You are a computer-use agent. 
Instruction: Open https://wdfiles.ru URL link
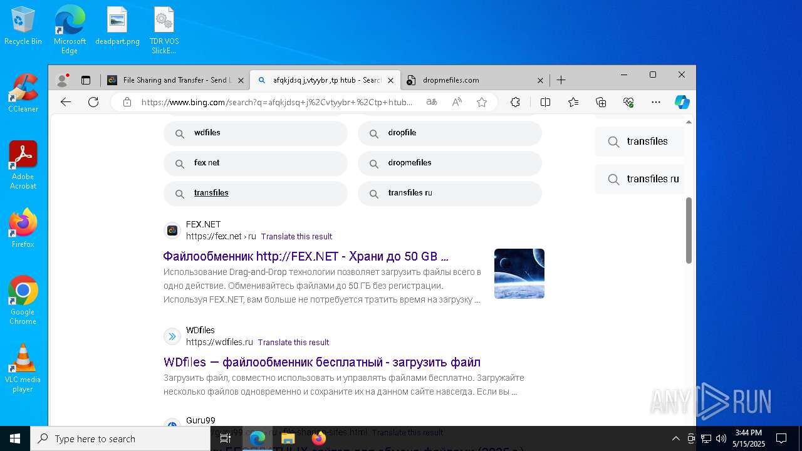click(x=219, y=342)
